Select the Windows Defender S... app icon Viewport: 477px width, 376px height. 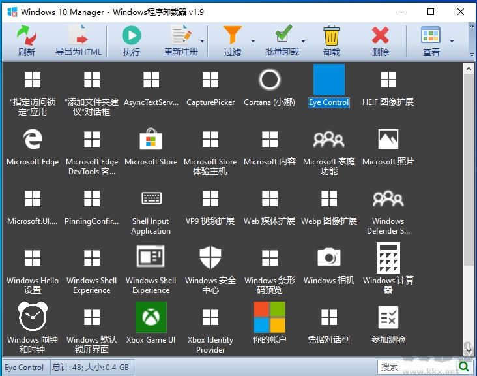pos(388,198)
